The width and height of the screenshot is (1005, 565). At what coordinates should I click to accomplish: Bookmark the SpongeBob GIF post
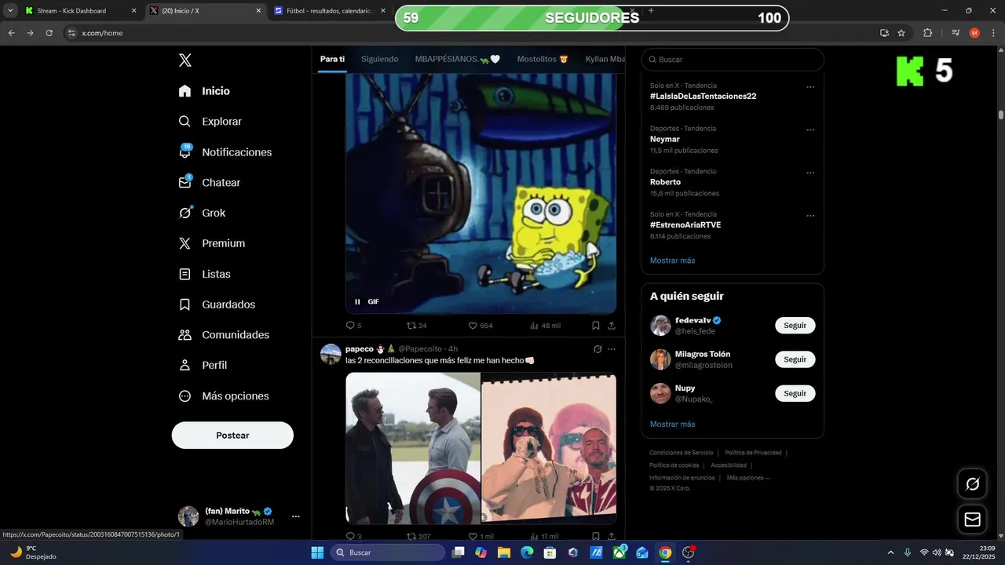pyautogui.click(x=596, y=325)
